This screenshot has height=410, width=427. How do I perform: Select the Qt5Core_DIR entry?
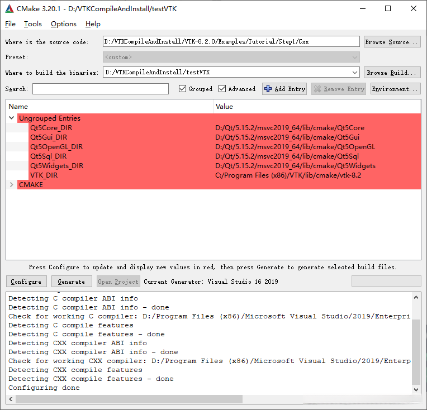[x=51, y=128]
